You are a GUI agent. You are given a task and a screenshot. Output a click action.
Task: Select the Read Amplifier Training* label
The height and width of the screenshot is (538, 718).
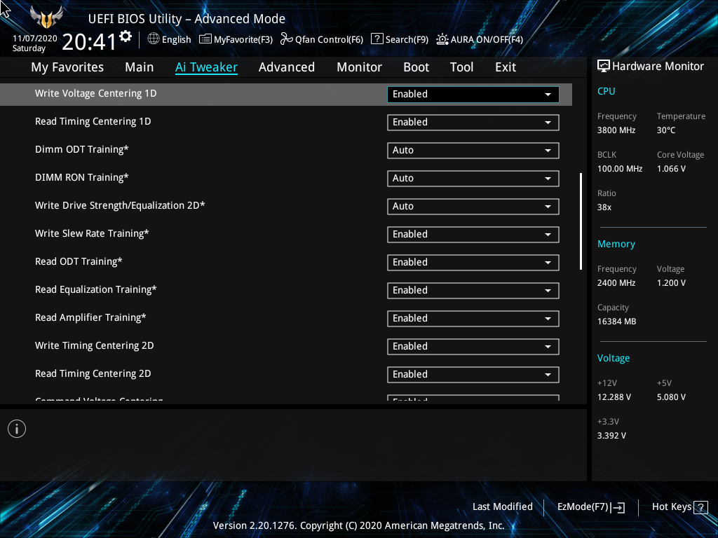[90, 317]
